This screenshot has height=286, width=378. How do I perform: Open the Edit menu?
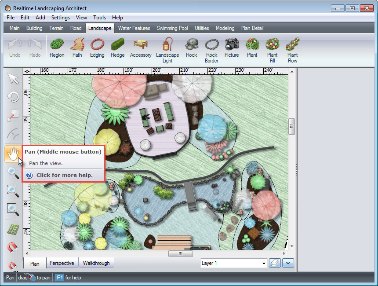(25, 18)
